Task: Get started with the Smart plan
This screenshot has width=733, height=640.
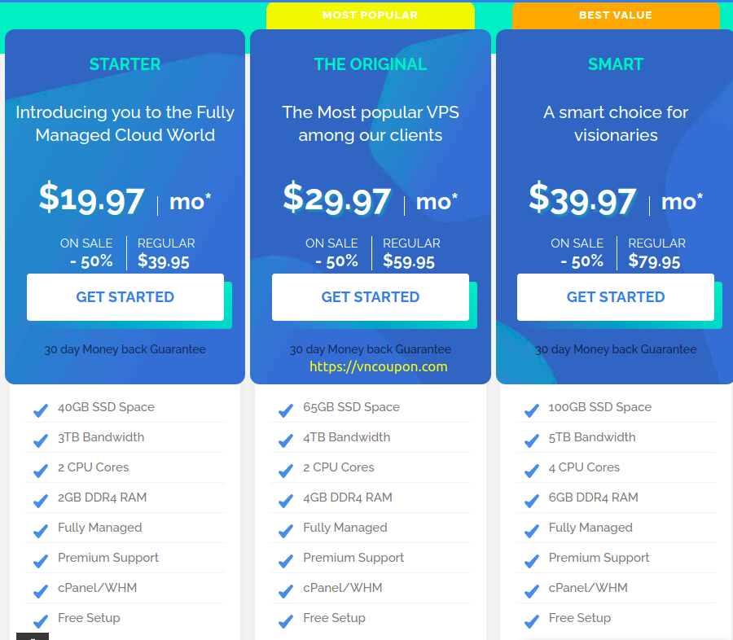Action: click(616, 297)
